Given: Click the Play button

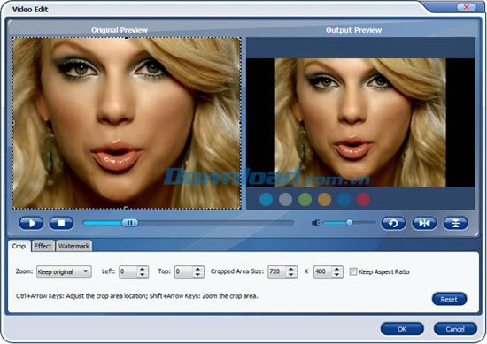Looking at the screenshot, I should pyautogui.click(x=31, y=223).
